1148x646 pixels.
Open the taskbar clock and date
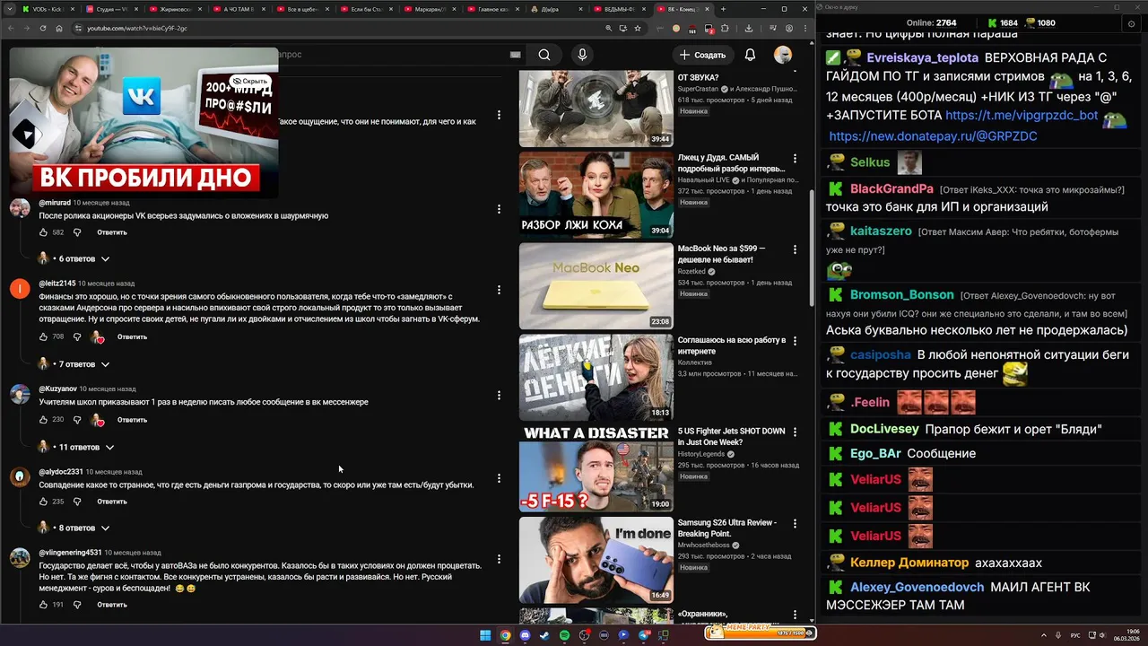(x=1126, y=635)
